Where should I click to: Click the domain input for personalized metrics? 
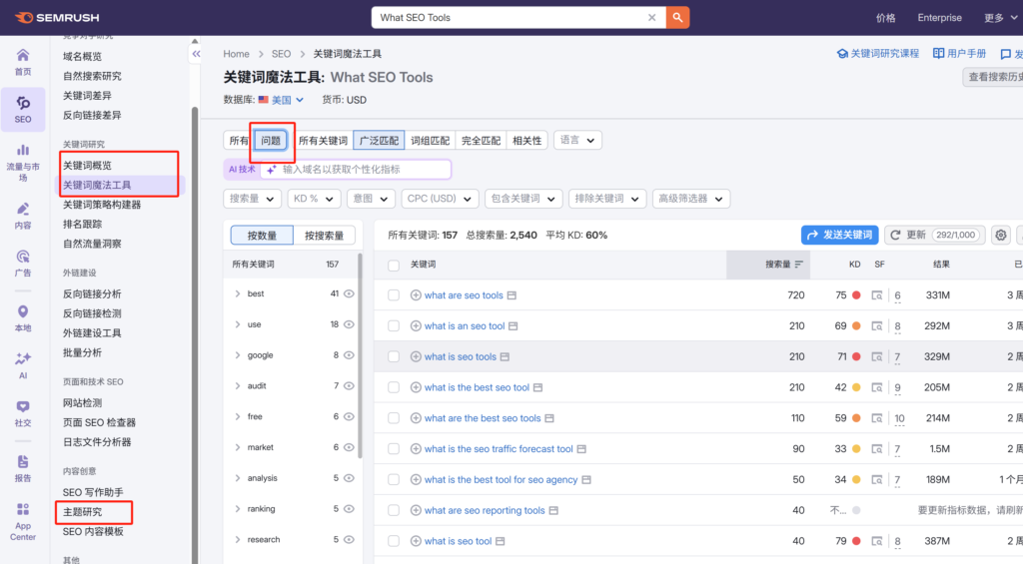point(356,170)
